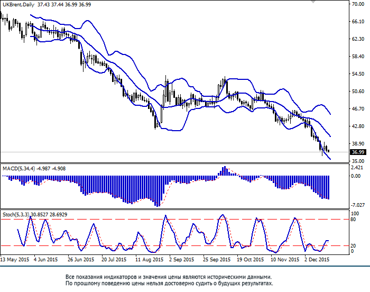Viewport: 370px width, 292px height.
Task: Click the UKBrent,Daily chart title
Action: (18, 4)
